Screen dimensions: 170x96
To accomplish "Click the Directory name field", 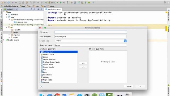I will tap(91, 45).
